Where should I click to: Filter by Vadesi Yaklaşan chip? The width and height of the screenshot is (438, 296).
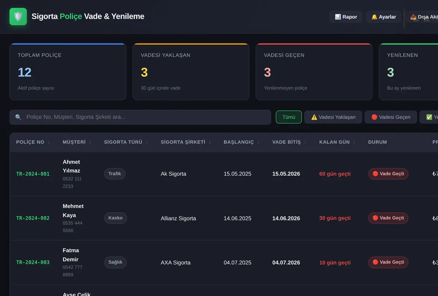[x=333, y=117]
